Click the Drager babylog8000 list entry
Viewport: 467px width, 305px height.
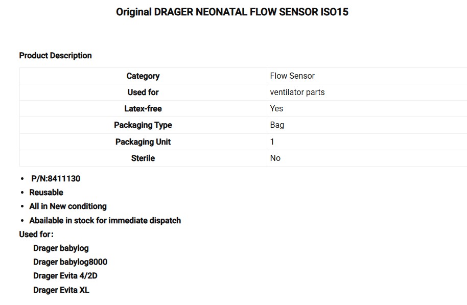click(71, 262)
